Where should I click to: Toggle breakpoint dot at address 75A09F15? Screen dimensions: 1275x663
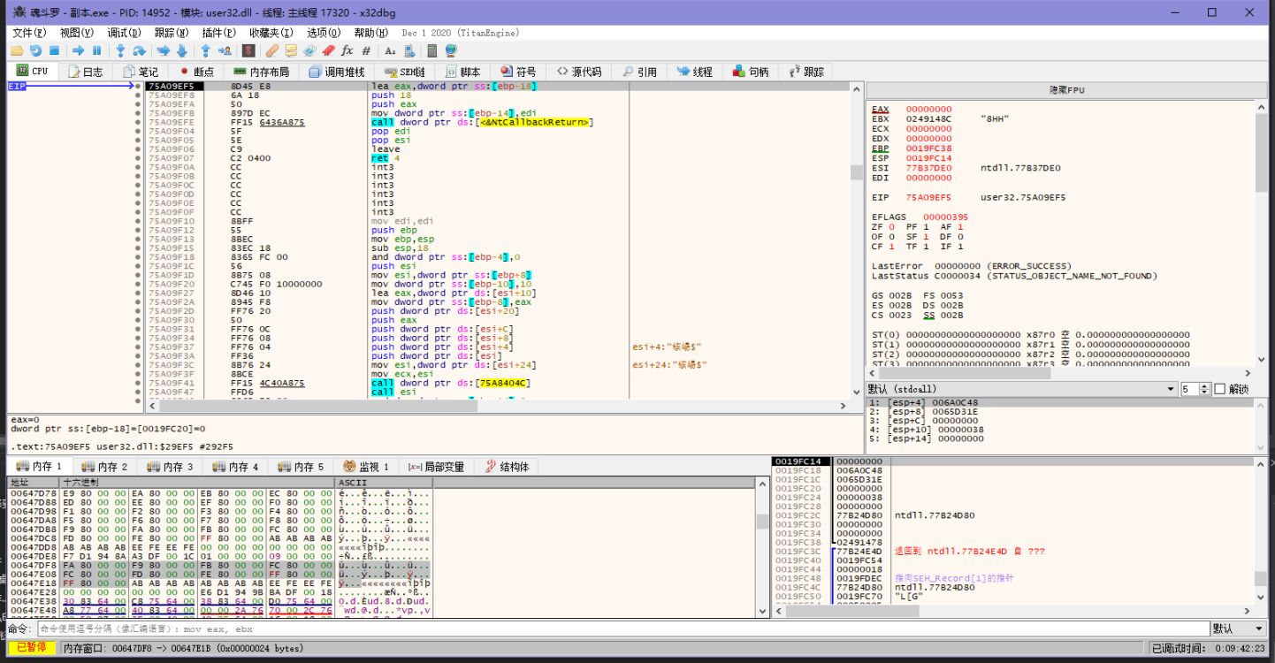click(138, 248)
